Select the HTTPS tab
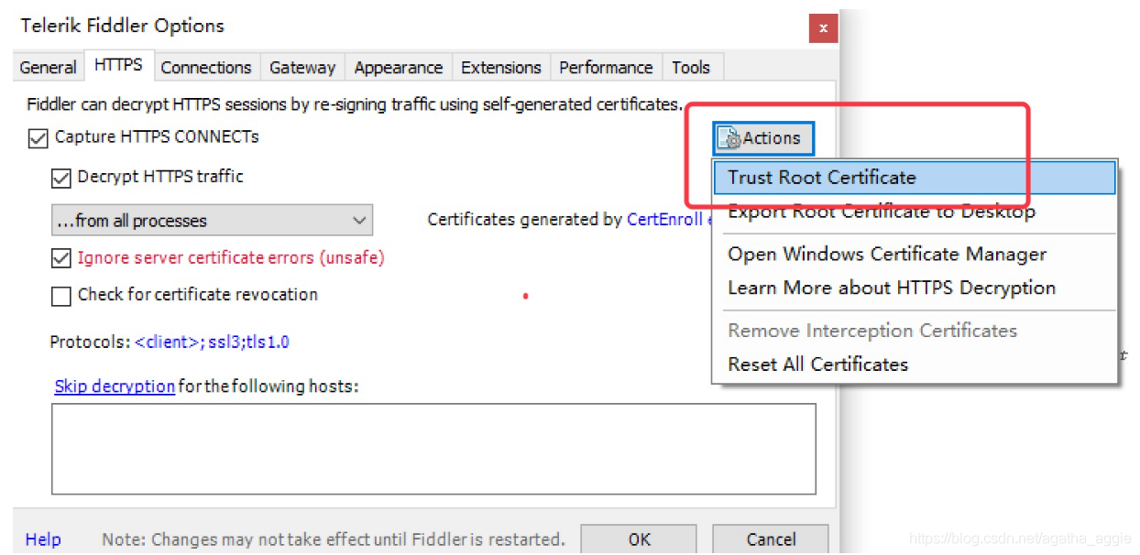Viewport: 1140px width, 555px height. point(118,65)
